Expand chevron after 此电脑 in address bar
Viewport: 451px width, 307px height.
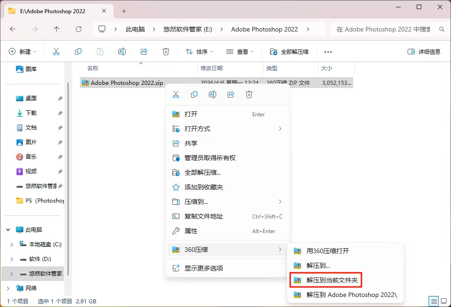click(154, 29)
